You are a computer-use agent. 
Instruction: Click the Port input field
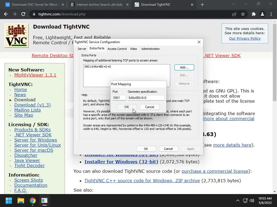pos(119,98)
